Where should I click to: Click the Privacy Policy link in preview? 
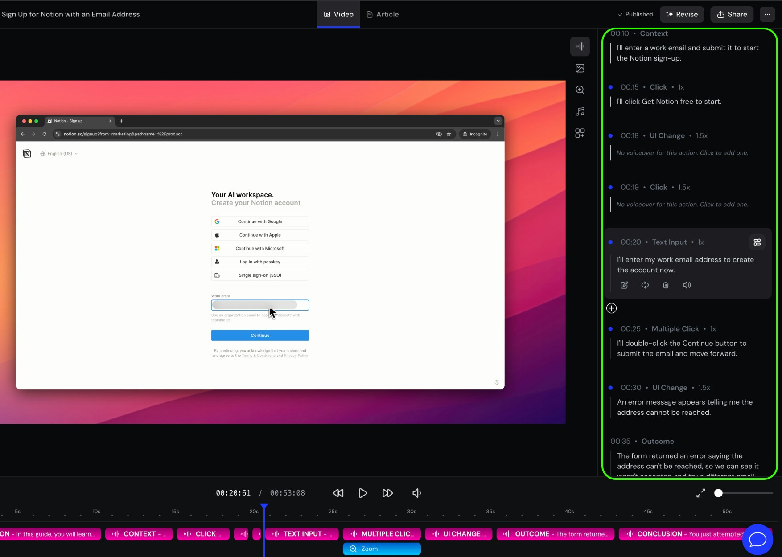point(296,356)
